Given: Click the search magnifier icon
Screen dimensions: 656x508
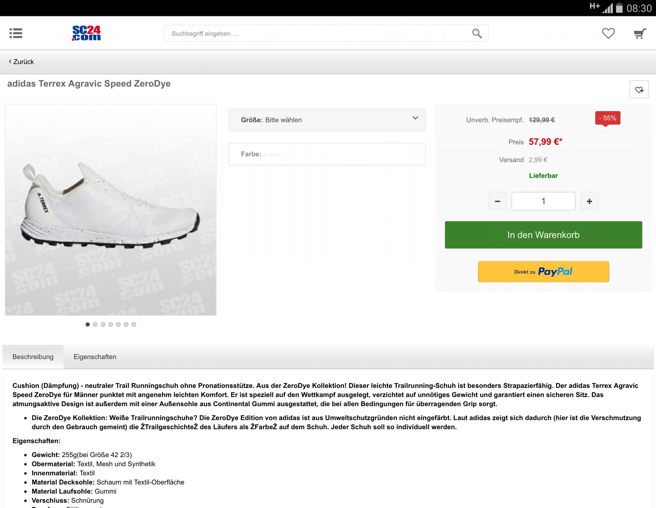Looking at the screenshot, I should pyautogui.click(x=477, y=33).
